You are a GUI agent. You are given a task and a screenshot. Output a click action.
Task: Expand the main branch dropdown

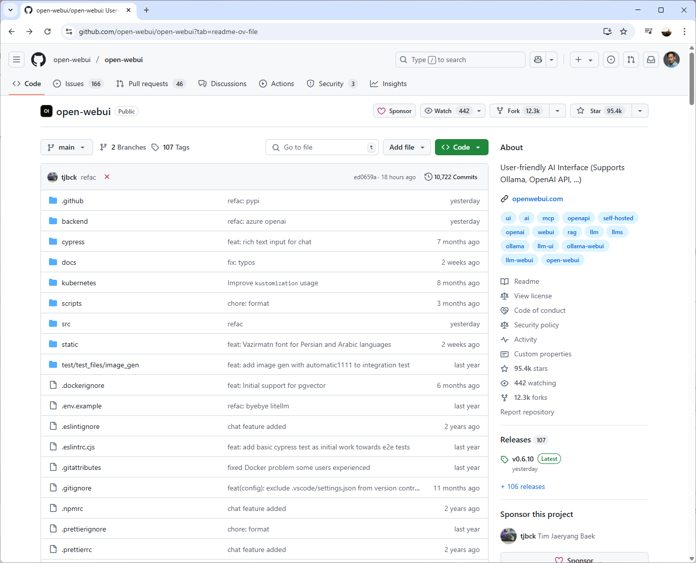(66, 147)
